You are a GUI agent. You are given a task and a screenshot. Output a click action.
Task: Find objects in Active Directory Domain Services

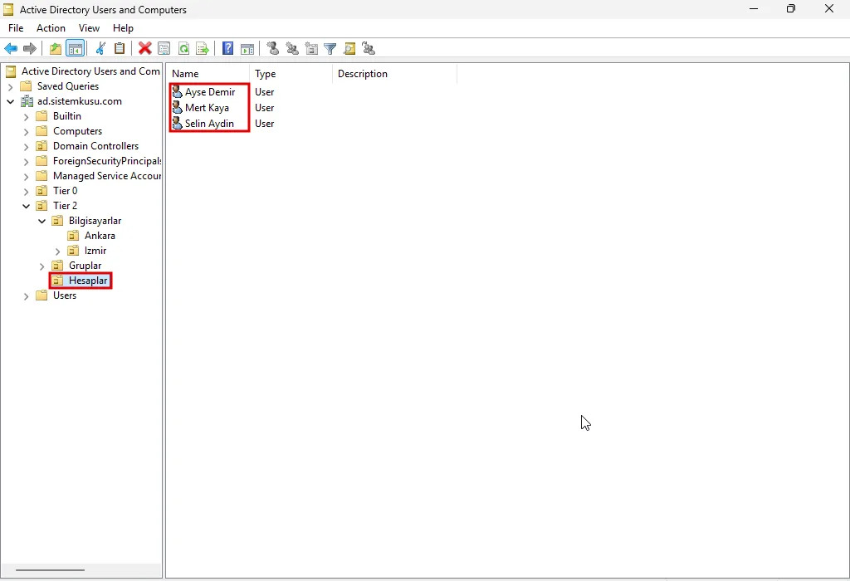point(349,49)
